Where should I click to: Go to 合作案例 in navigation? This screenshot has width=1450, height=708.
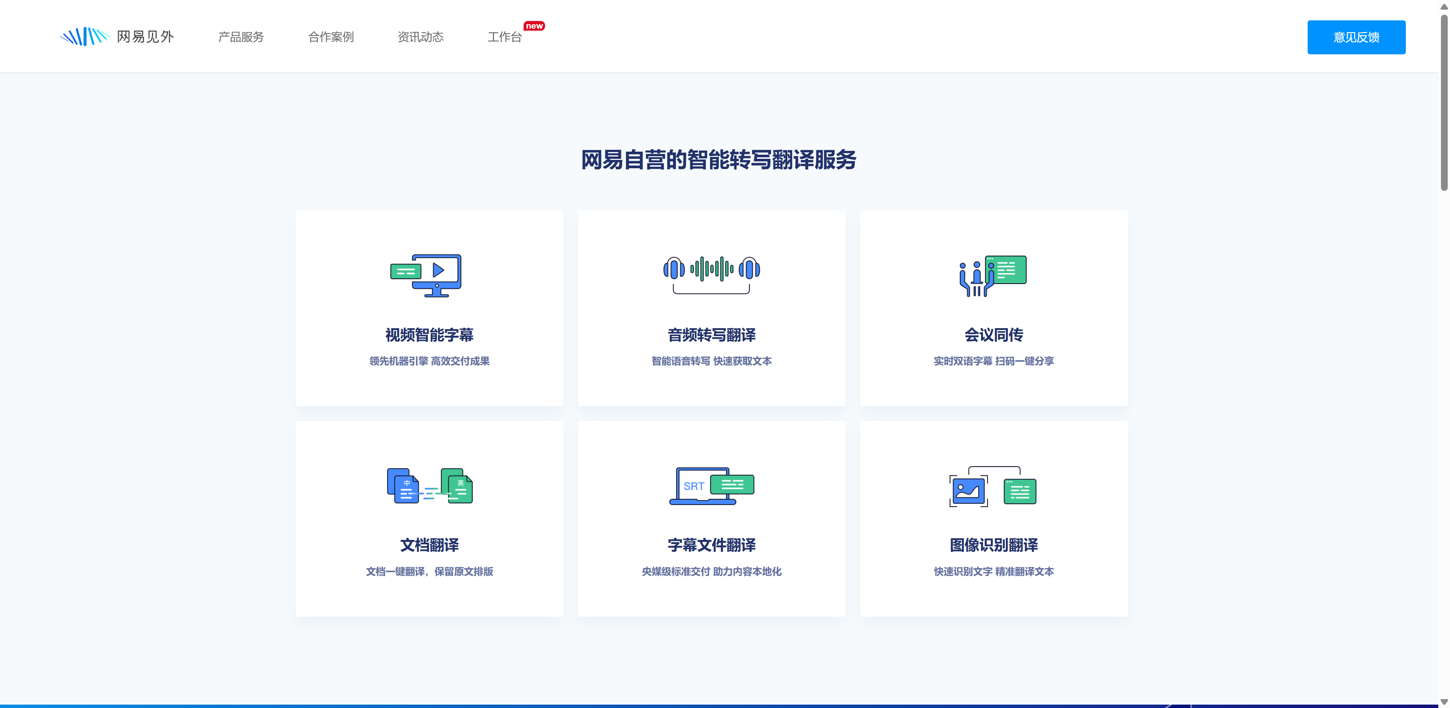click(331, 37)
